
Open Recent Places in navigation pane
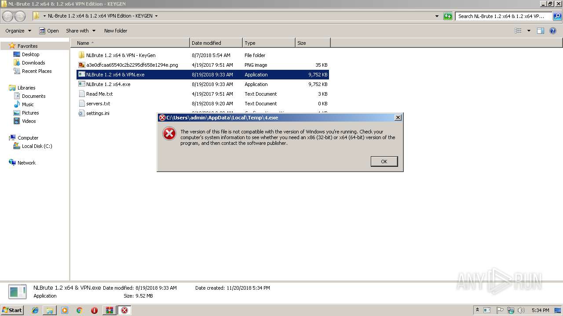pyautogui.click(x=37, y=71)
